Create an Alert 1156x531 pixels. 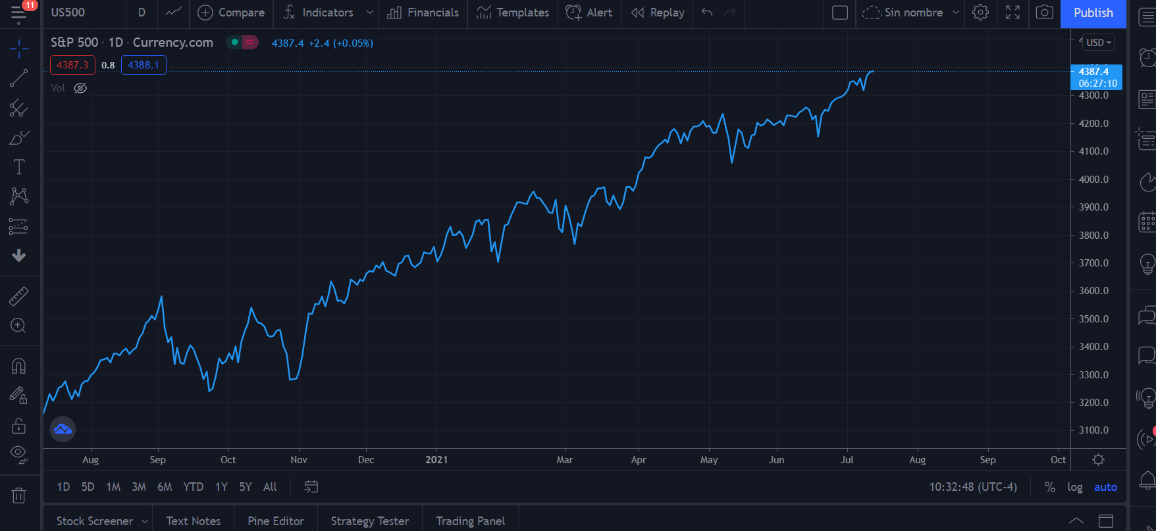[x=589, y=13]
